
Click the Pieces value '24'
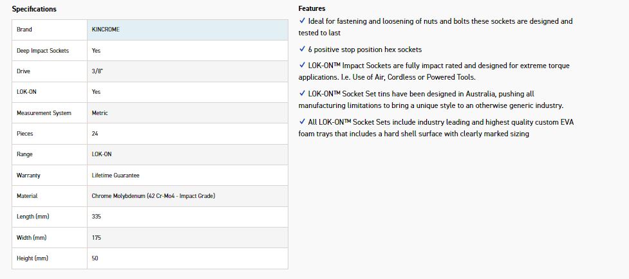(95, 134)
